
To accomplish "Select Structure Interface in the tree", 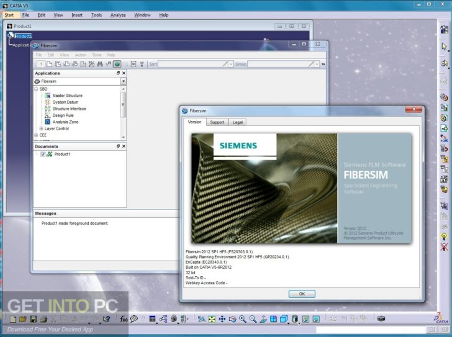I will (69, 109).
